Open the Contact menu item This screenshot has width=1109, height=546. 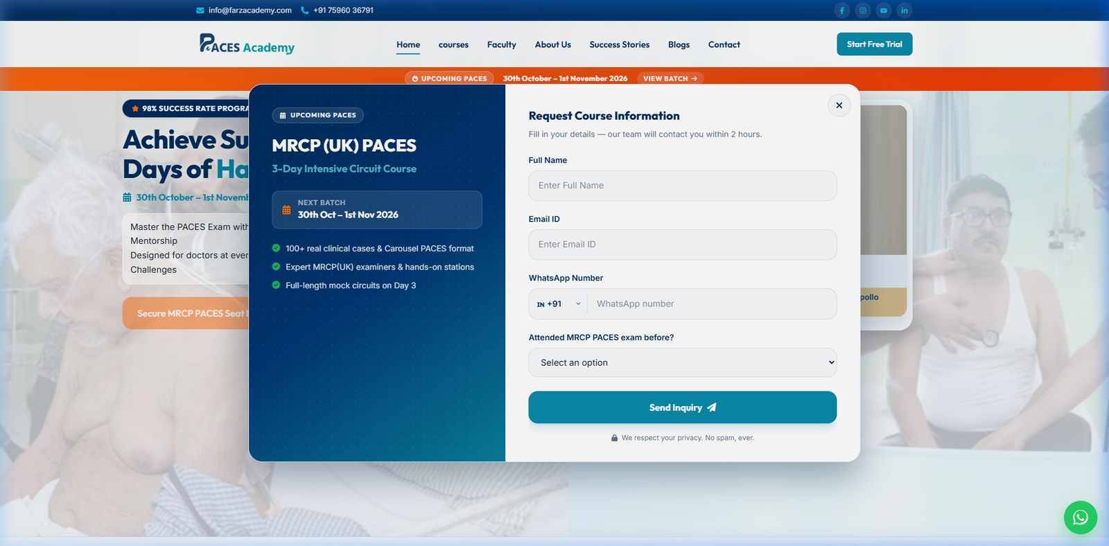click(724, 45)
